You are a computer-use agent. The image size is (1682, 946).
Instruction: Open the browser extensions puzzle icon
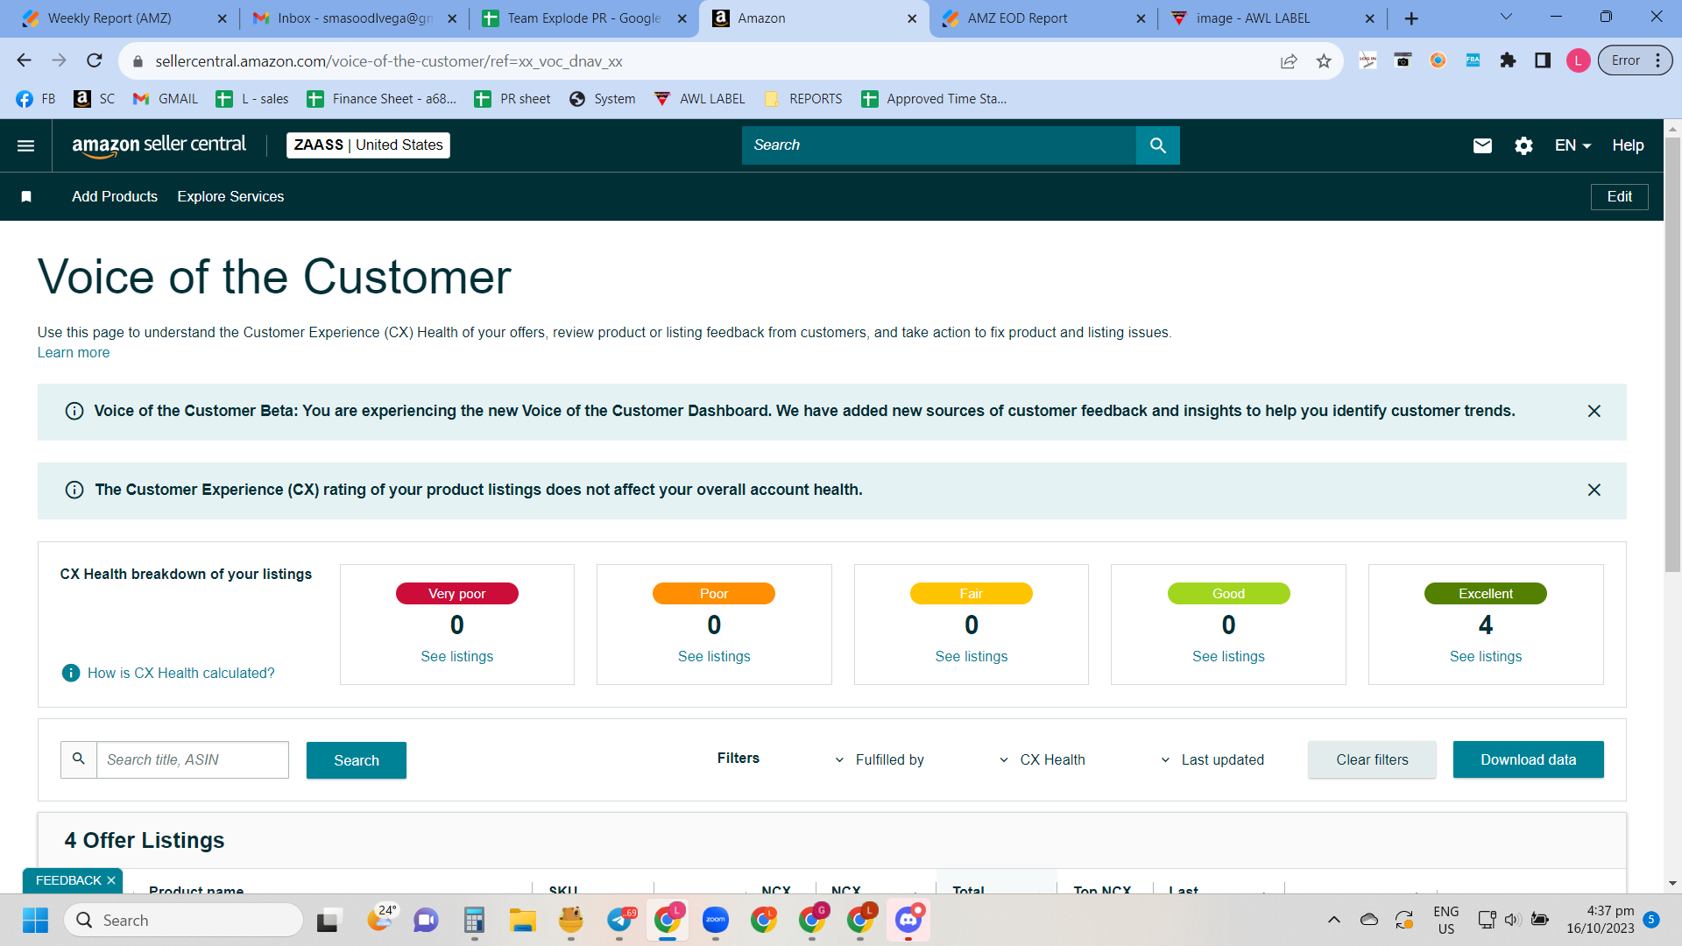[1508, 60]
